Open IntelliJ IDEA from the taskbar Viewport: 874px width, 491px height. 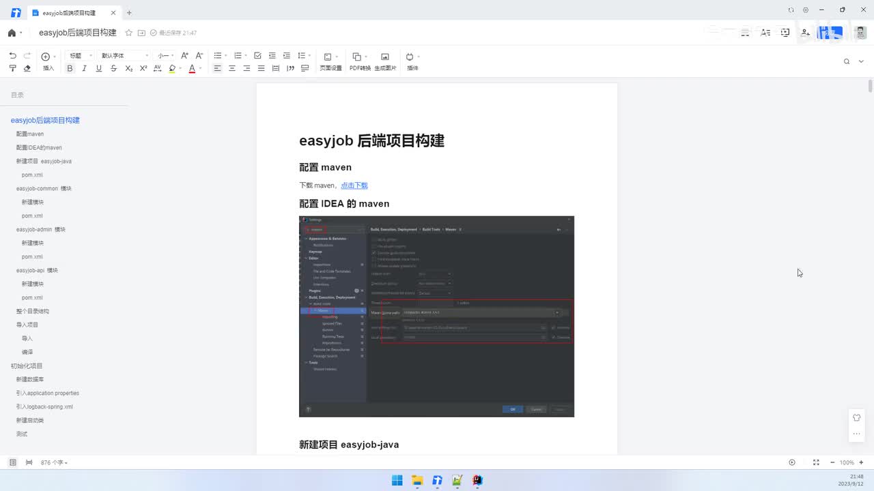pyautogui.click(x=477, y=480)
